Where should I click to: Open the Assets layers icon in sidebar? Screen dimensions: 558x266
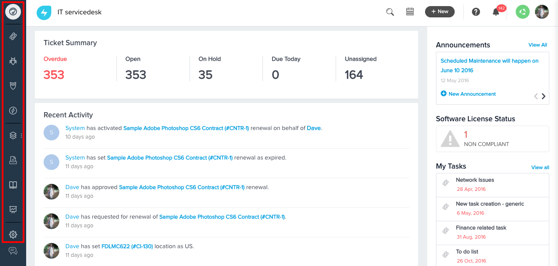pyautogui.click(x=13, y=136)
